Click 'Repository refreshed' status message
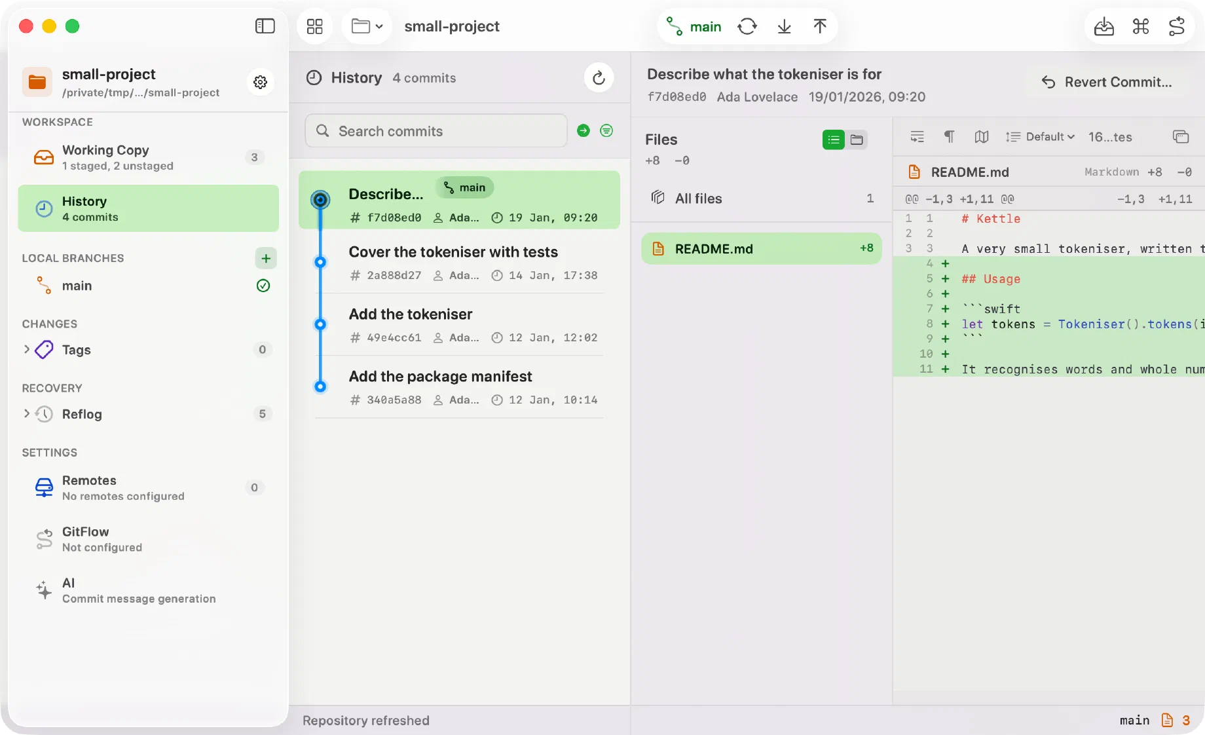This screenshot has height=735, width=1205. pyautogui.click(x=366, y=721)
